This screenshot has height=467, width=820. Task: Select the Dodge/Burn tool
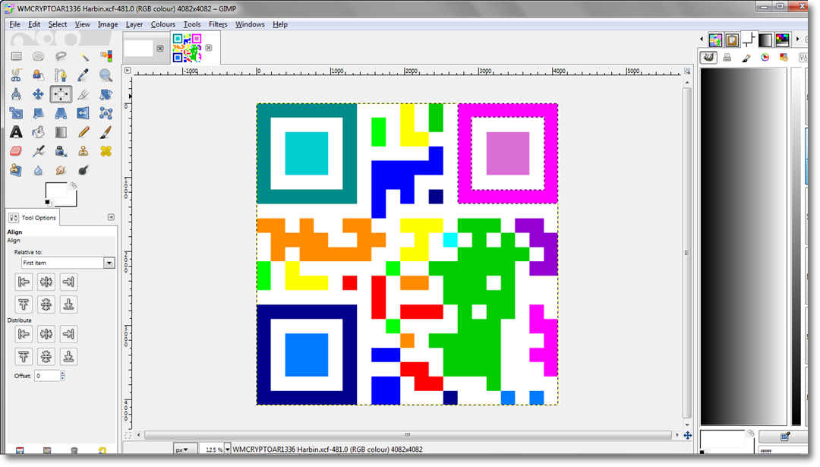click(84, 170)
